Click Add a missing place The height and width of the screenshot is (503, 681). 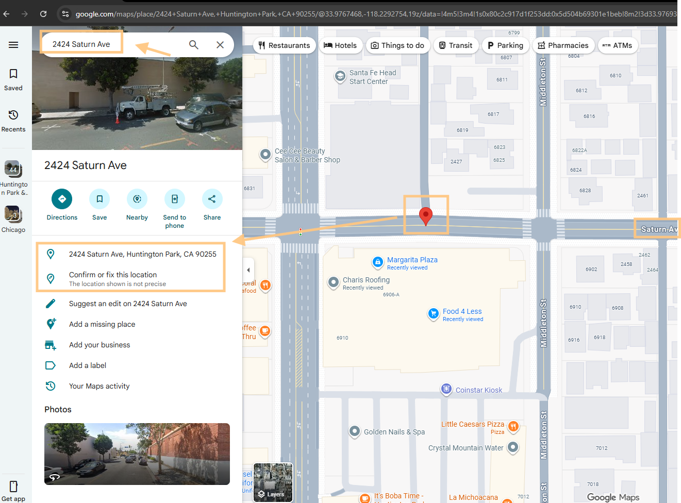[102, 324]
